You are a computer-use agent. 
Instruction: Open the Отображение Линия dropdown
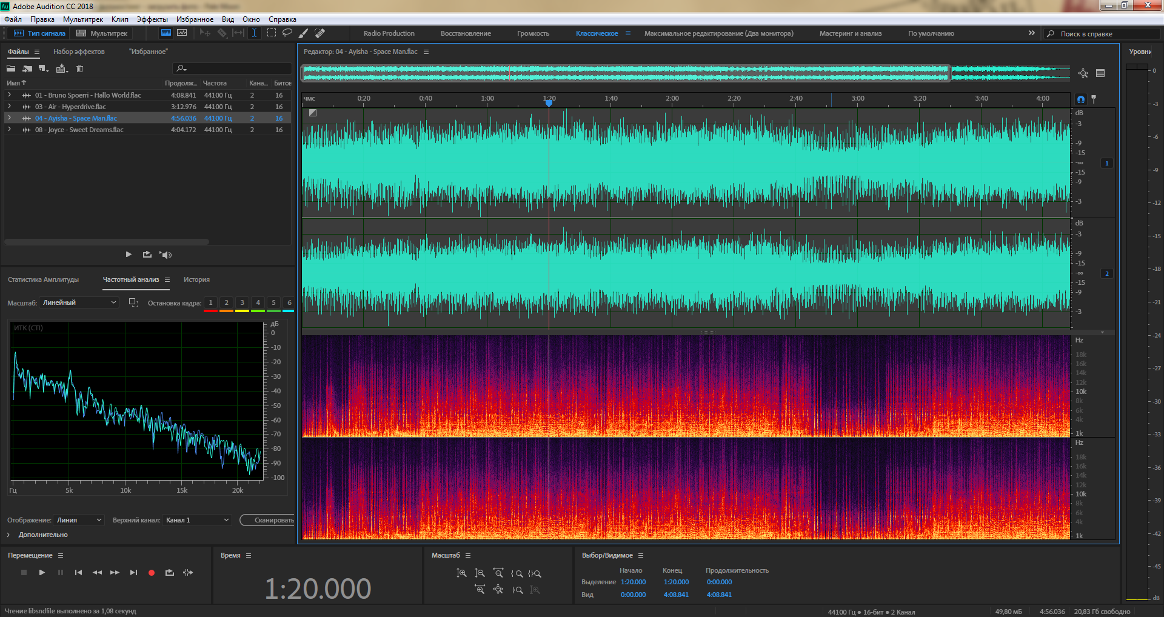point(79,520)
